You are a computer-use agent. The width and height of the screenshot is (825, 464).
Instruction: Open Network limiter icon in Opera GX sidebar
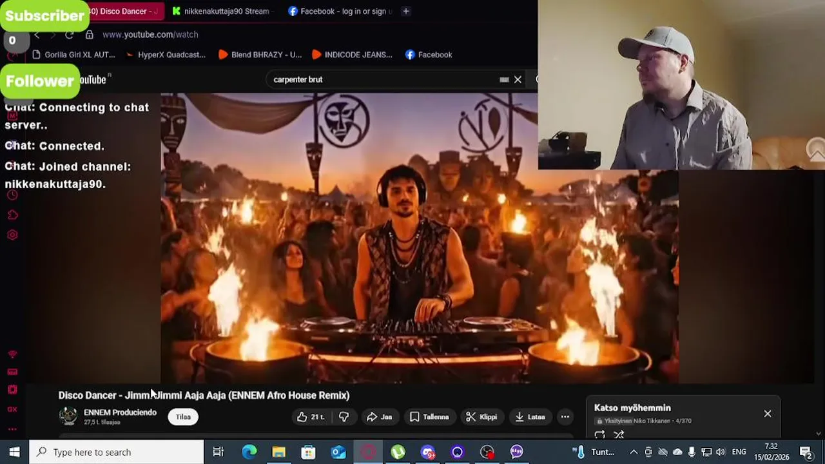12,355
